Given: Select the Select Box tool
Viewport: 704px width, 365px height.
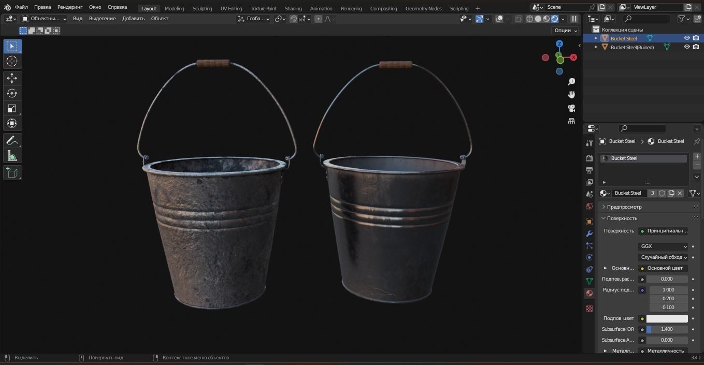Looking at the screenshot, I should [x=12, y=46].
